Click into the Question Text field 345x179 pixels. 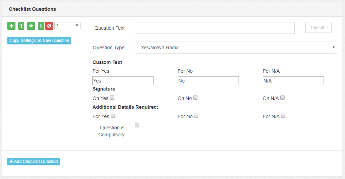pyautogui.click(x=215, y=28)
